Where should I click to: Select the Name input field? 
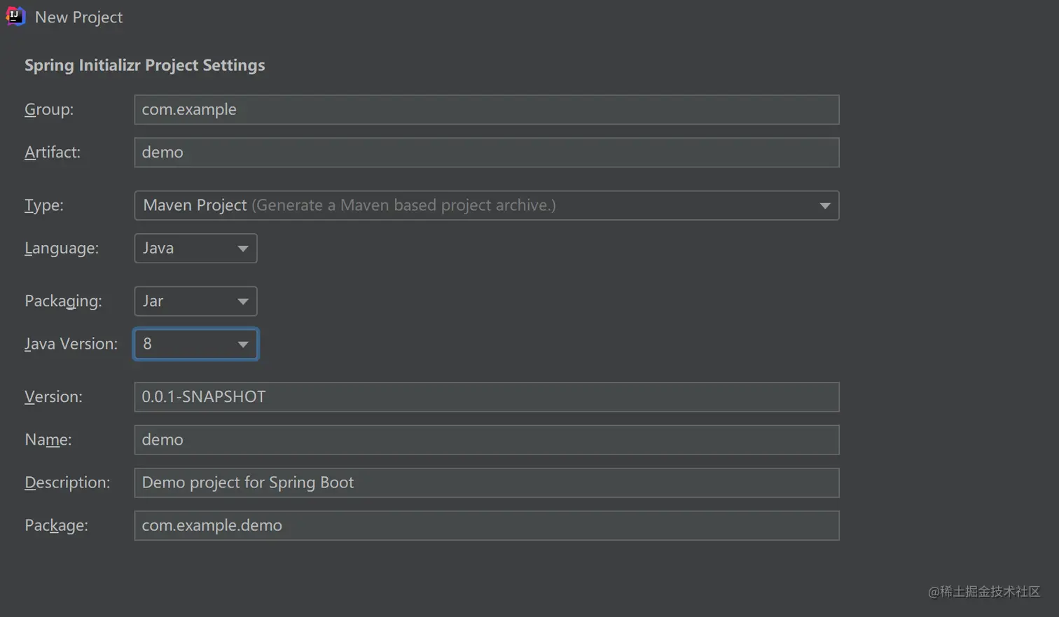486,440
